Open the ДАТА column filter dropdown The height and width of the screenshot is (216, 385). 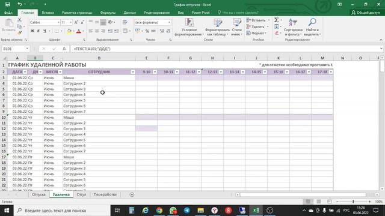(x=25, y=72)
